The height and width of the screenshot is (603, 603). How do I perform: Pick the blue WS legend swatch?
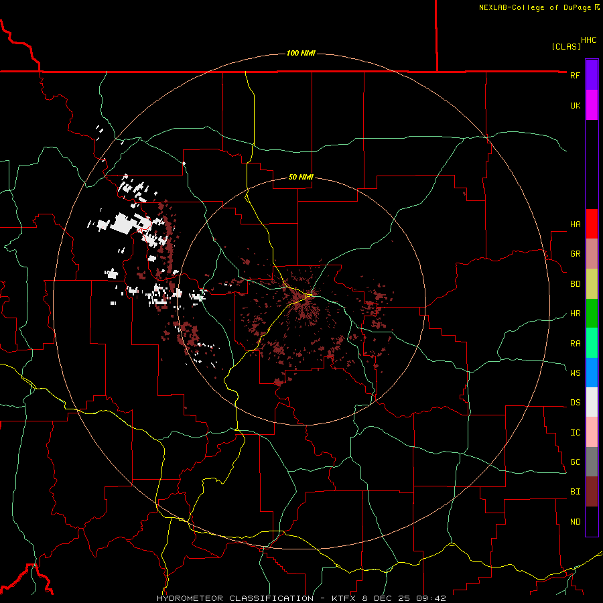[x=592, y=373]
